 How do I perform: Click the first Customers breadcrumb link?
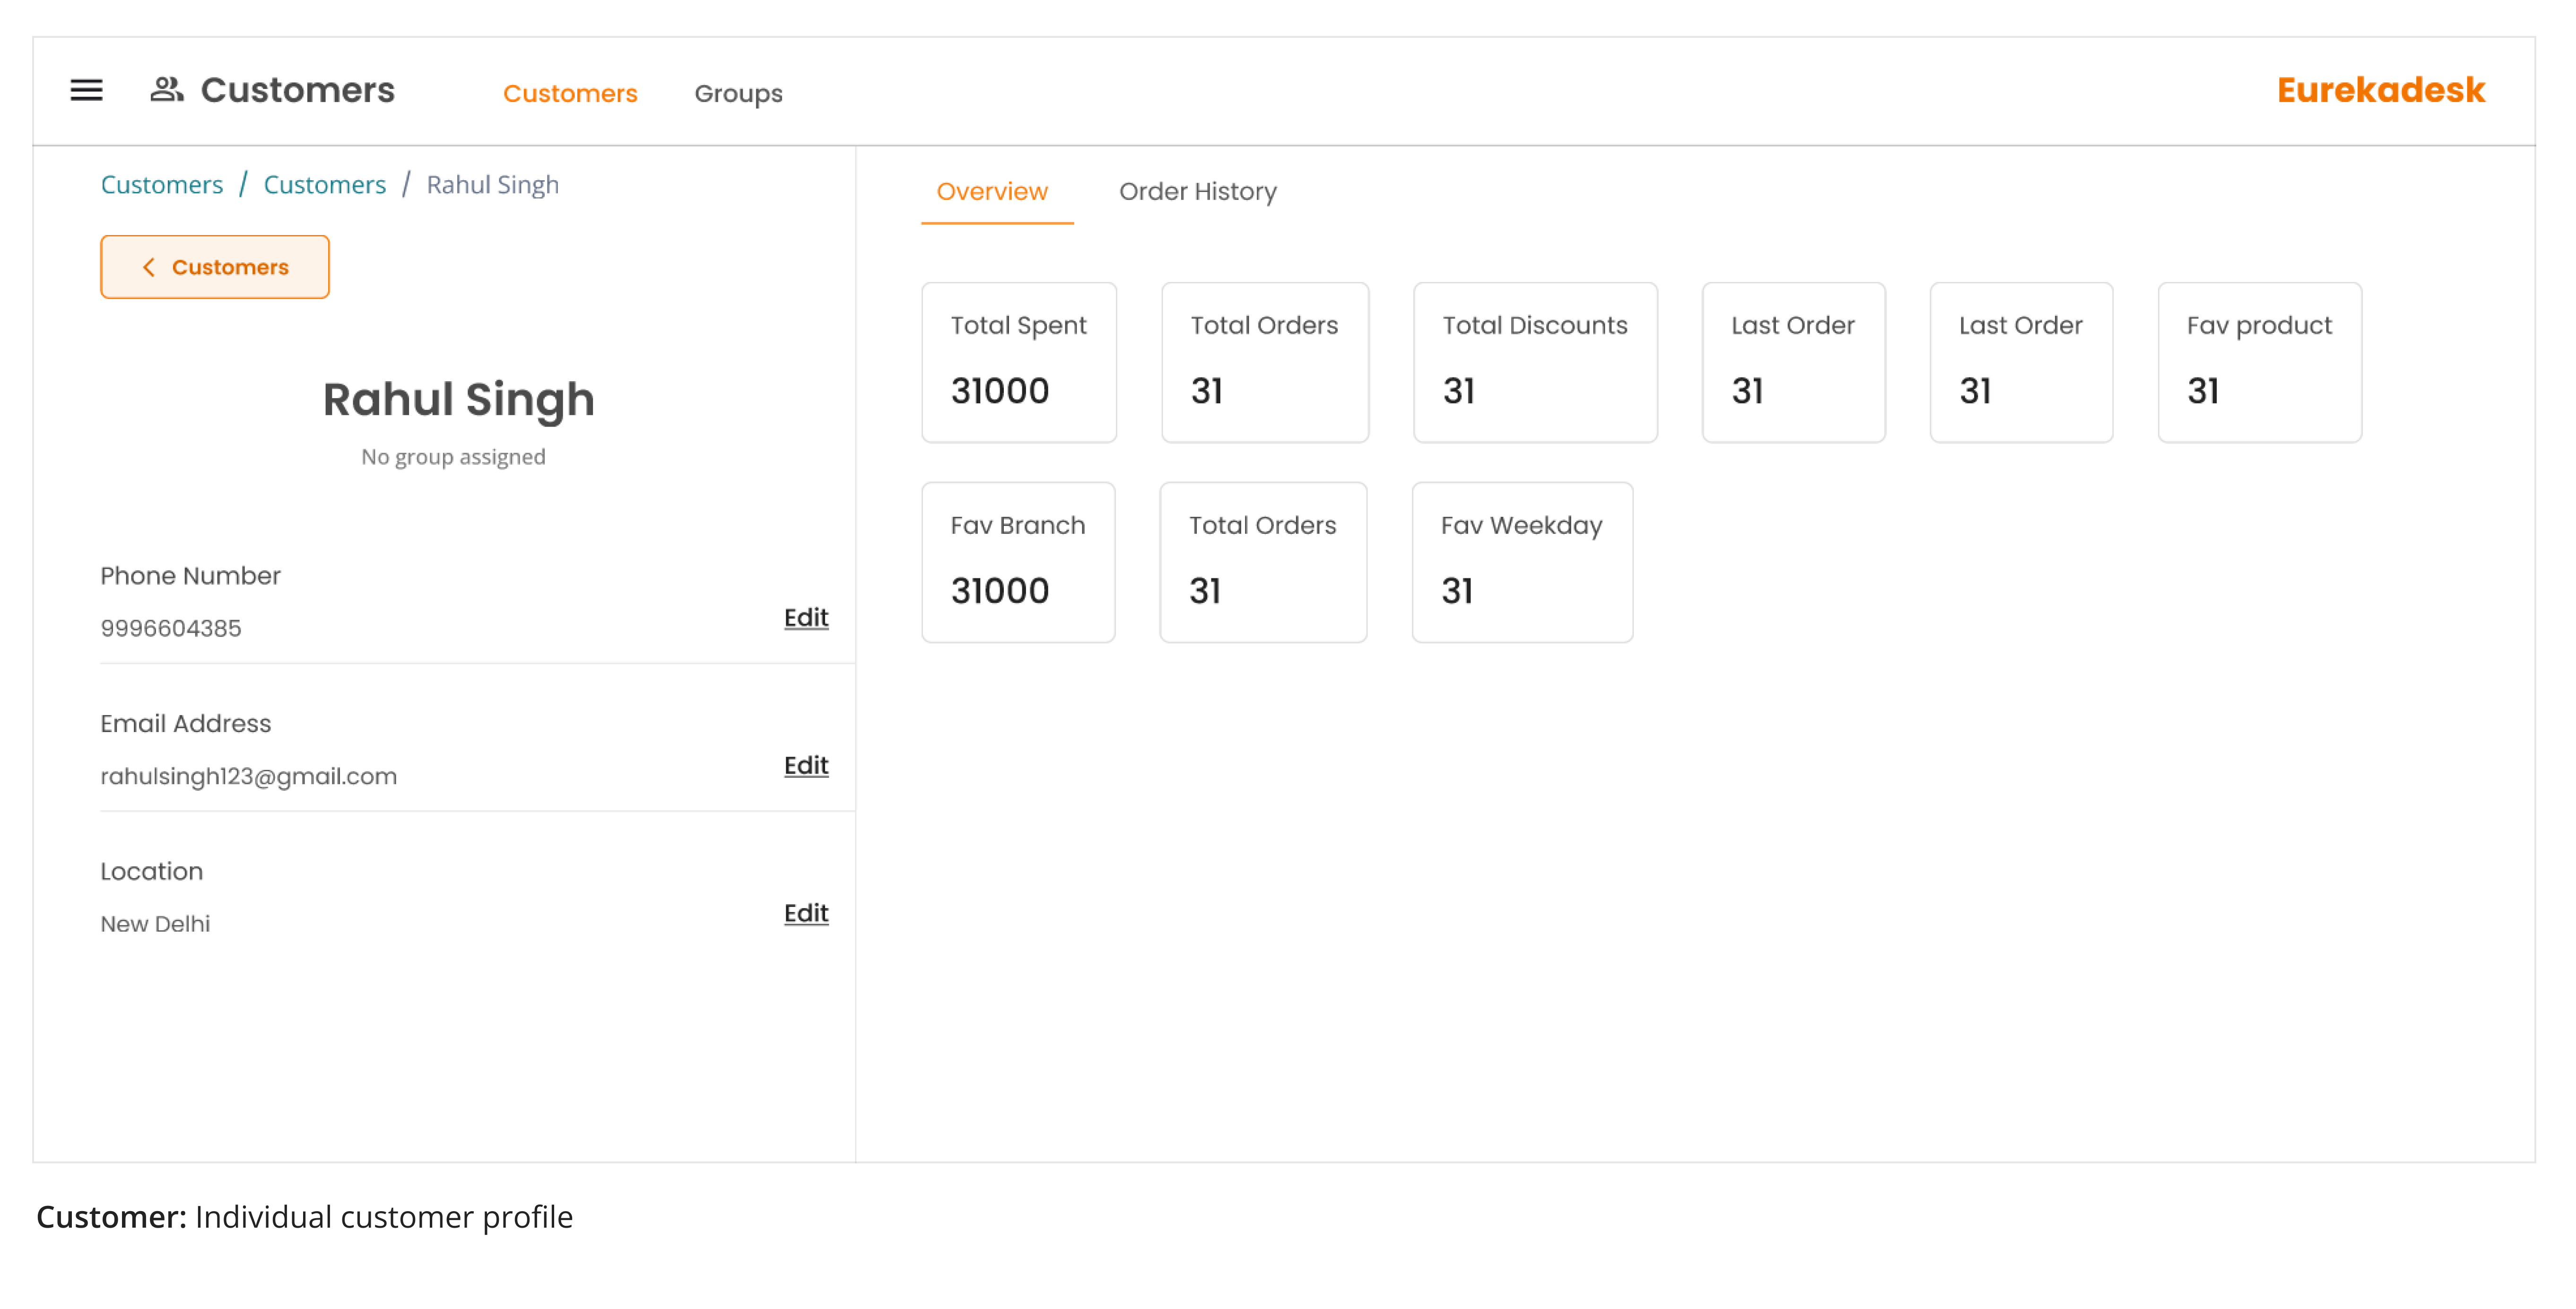162,185
